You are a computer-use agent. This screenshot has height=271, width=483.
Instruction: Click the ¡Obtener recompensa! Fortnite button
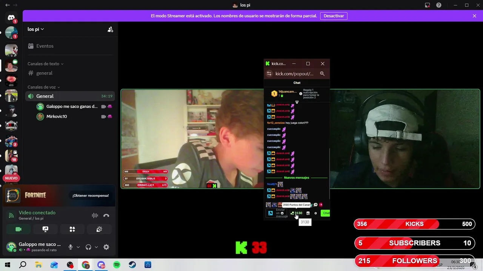(x=91, y=195)
